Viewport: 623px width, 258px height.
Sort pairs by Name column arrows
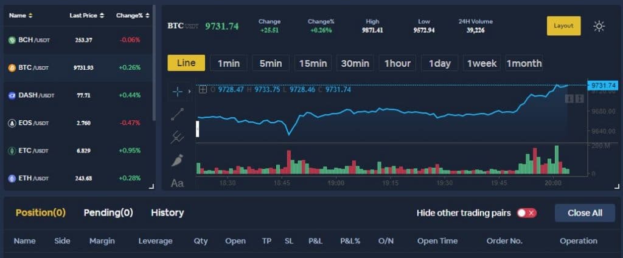point(30,15)
